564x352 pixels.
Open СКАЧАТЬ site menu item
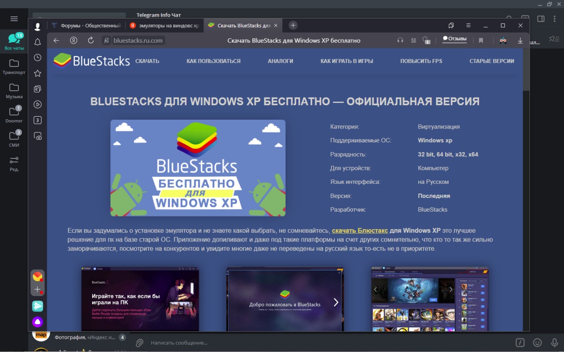tap(147, 61)
